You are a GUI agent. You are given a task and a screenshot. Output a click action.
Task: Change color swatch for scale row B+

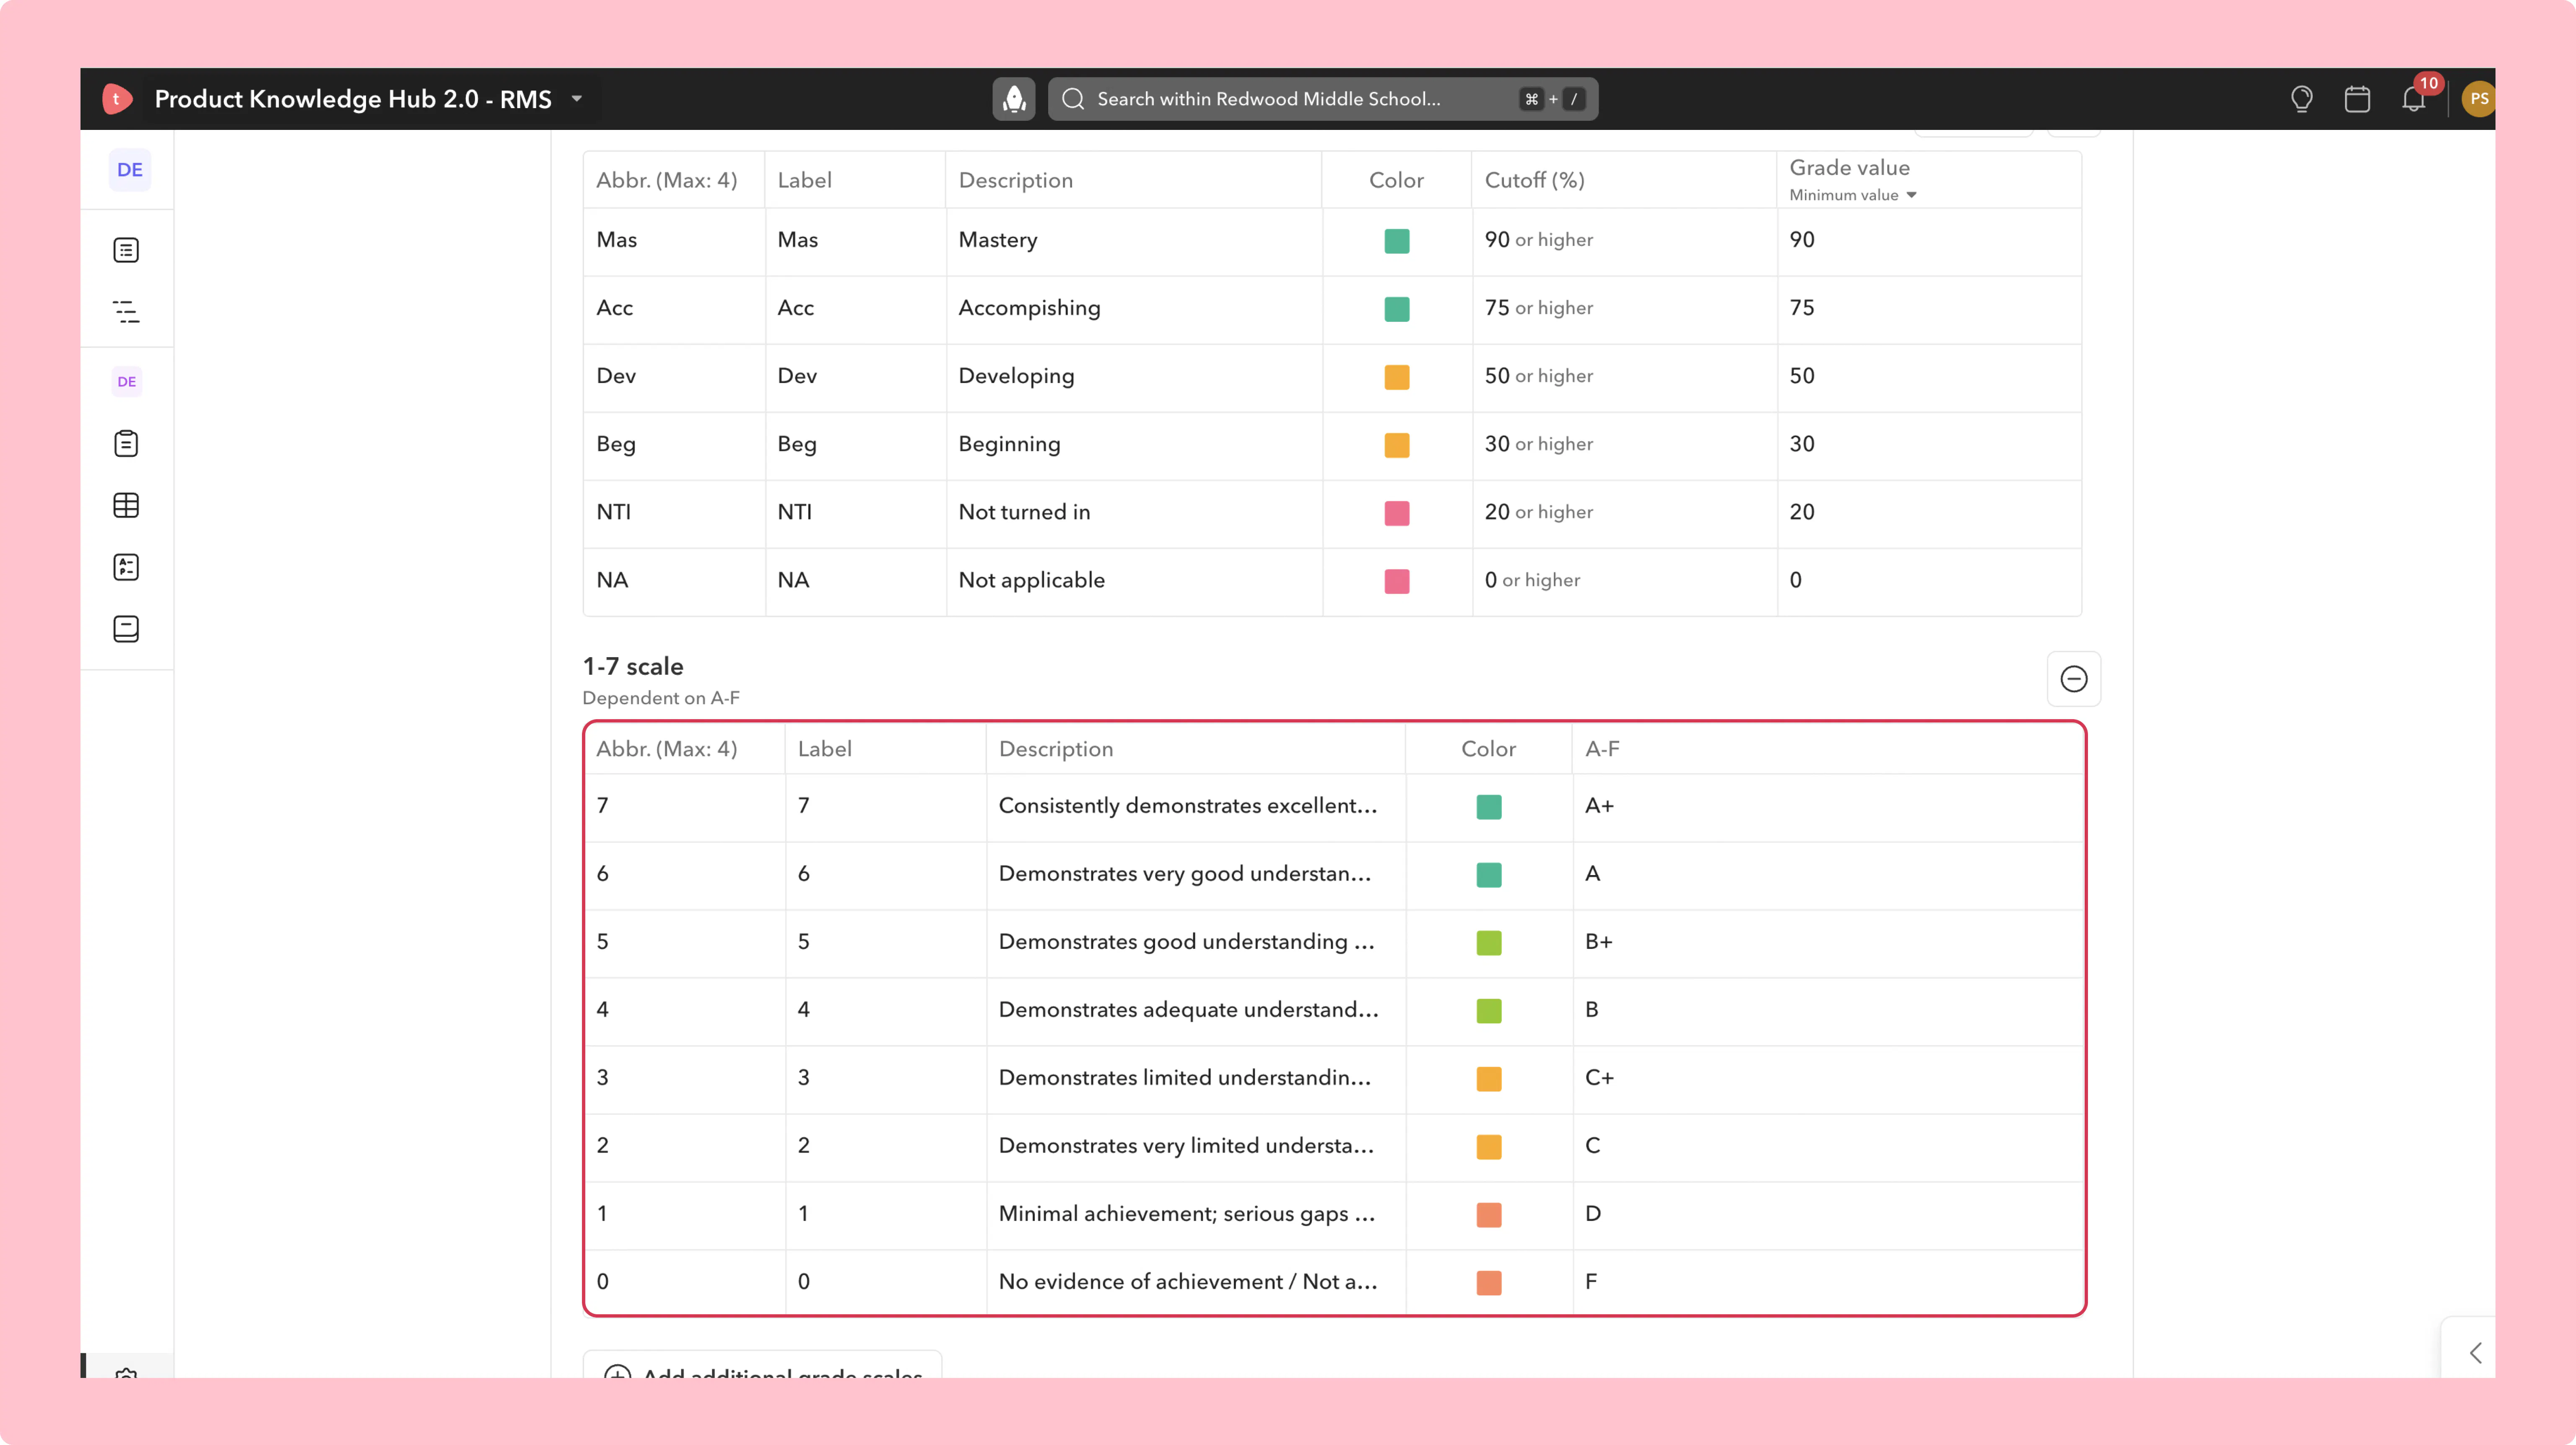pos(1489,943)
